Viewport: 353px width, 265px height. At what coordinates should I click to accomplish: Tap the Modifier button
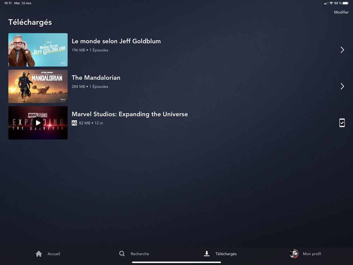pos(341,12)
